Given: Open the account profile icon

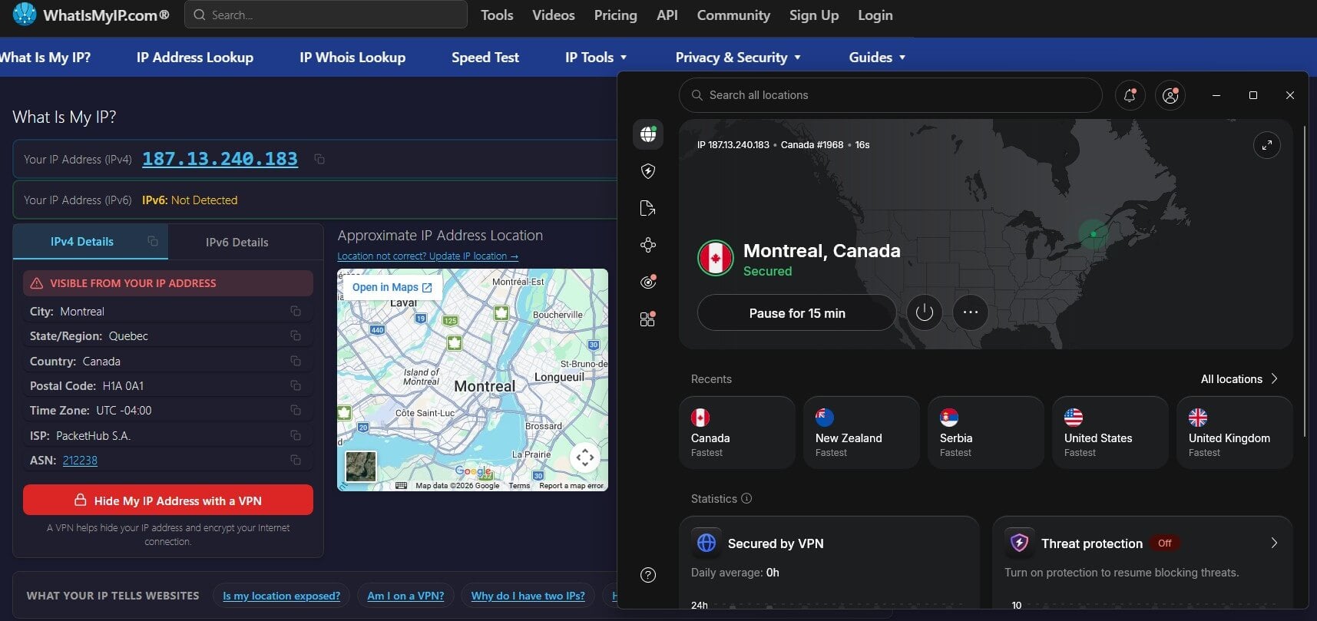Looking at the screenshot, I should 1170,95.
